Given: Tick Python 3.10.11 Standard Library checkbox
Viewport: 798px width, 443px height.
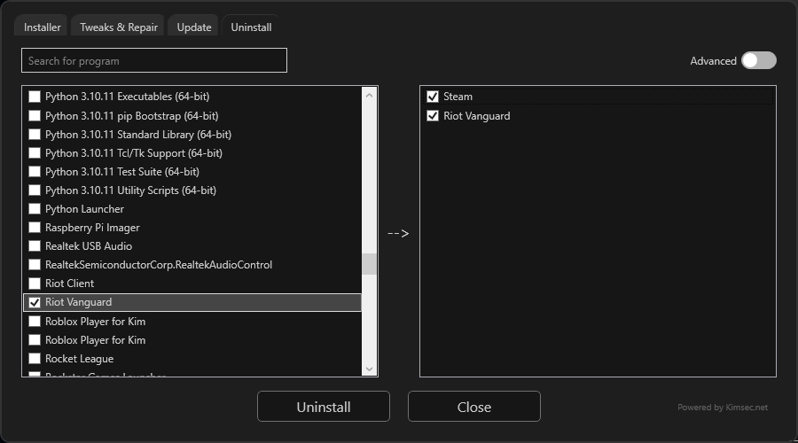Looking at the screenshot, I should [x=35, y=135].
